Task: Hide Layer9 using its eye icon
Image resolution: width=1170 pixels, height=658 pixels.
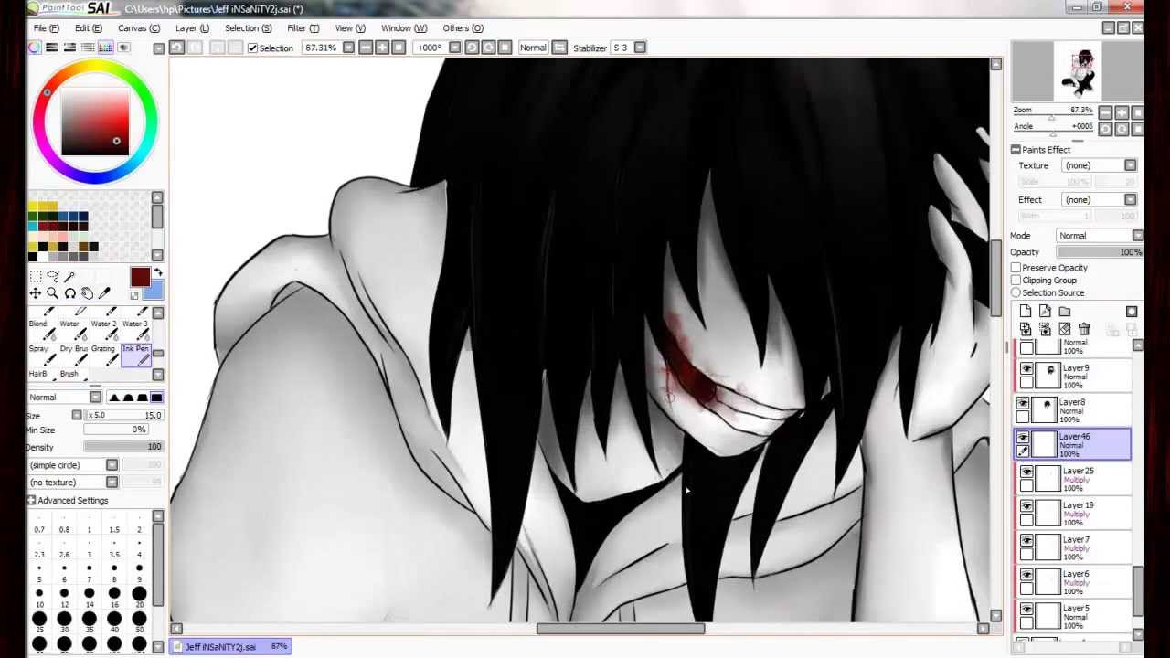Action: pyautogui.click(x=1026, y=369)
